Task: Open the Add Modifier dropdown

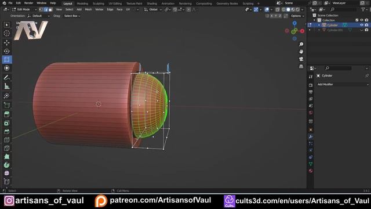Action: point(343,84)
